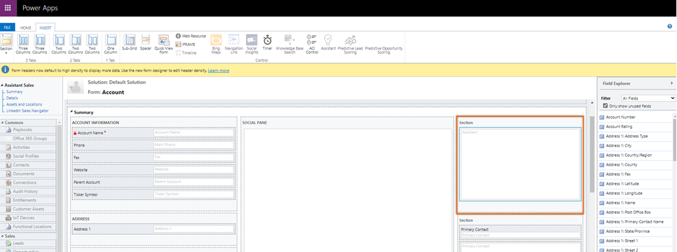The height and width of the screenshot is (252, 677).
Task: Insert a Sub-Grid control
Action: (129, 43)
